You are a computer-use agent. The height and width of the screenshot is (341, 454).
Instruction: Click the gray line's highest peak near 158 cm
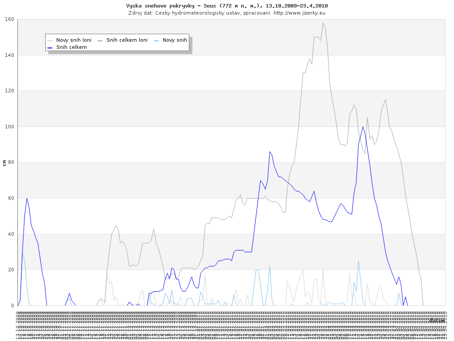pos(323,23)
